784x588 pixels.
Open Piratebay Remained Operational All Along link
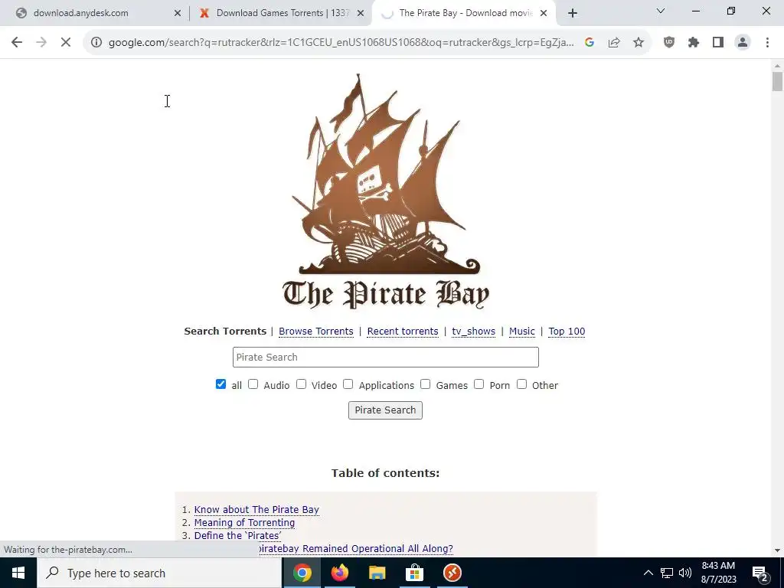click(356, 548)
